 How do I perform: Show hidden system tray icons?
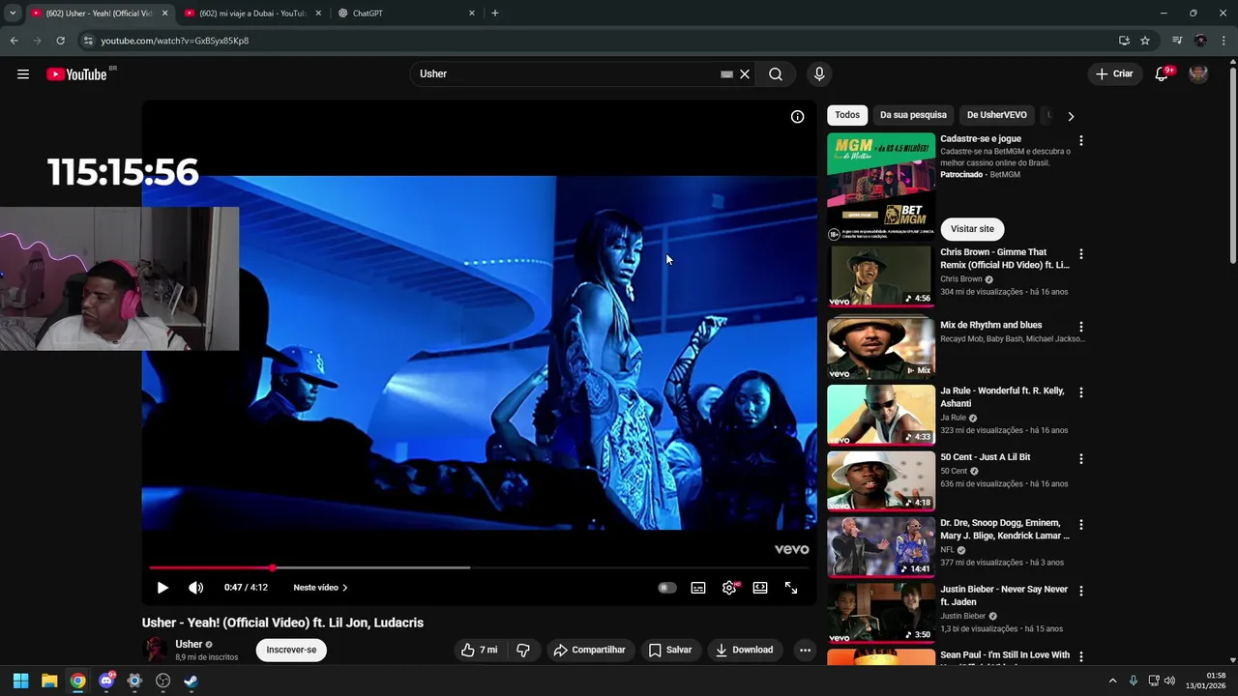[x=1112, y=681]
